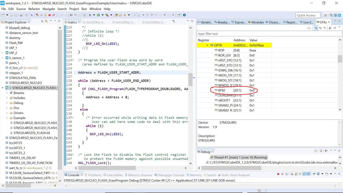This screenshot has height=193, width=343.
Task: Click the SFRs type filter text field
Action: [x=269, y=34]
